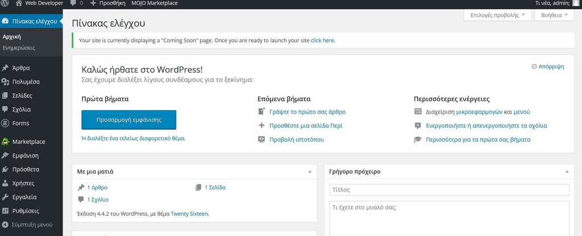Screen dimensions: 582x236
Task: Click the Twenty Sixteen theme link
Action: coord(189,214)
